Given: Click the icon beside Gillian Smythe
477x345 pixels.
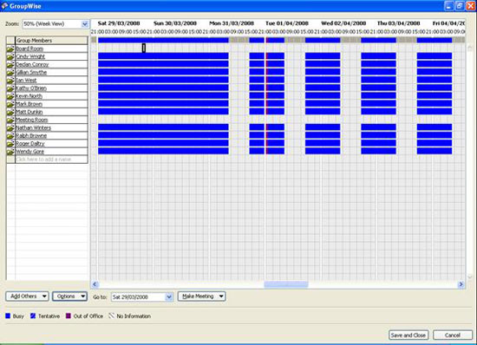Looking at the screenshot, I should pyautogui.click(x=10, y=72).
